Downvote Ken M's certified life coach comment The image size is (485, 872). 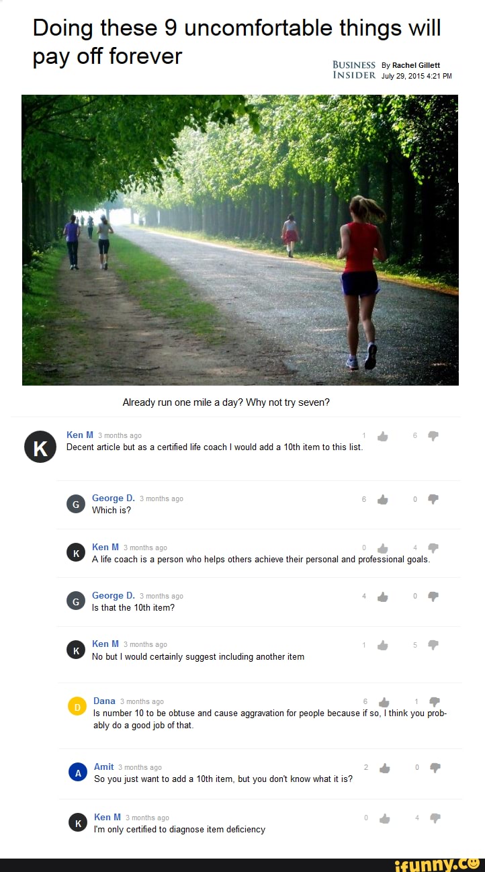(x=433, y=436)
